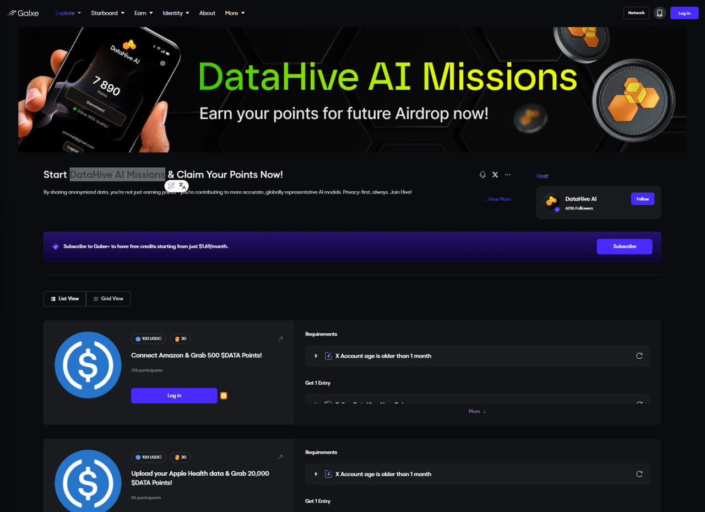Click the 100 USDC badge on Amazon quest

(x=148, y=339)
